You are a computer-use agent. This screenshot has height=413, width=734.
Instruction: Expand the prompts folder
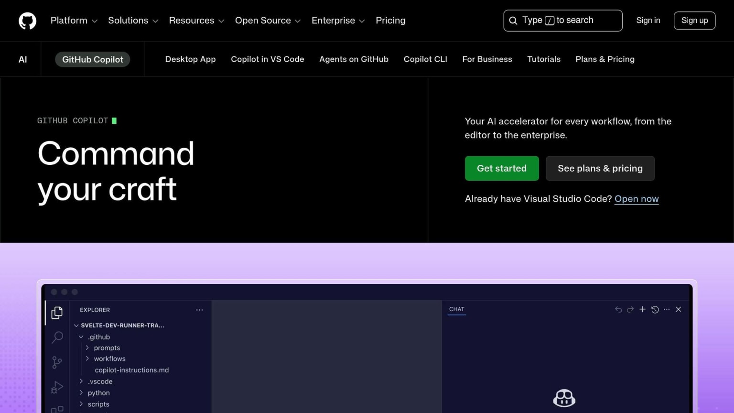click(103, 348)
